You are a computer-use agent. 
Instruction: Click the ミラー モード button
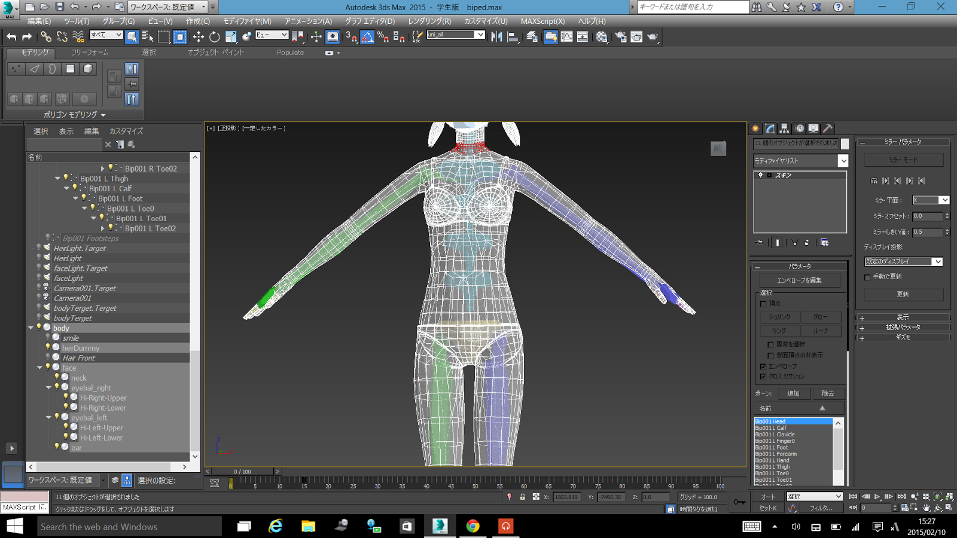click(903, 160)
